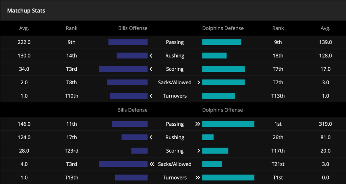Click the Bills Offense passing bar

pyautogui.click(x=128, y=42)
